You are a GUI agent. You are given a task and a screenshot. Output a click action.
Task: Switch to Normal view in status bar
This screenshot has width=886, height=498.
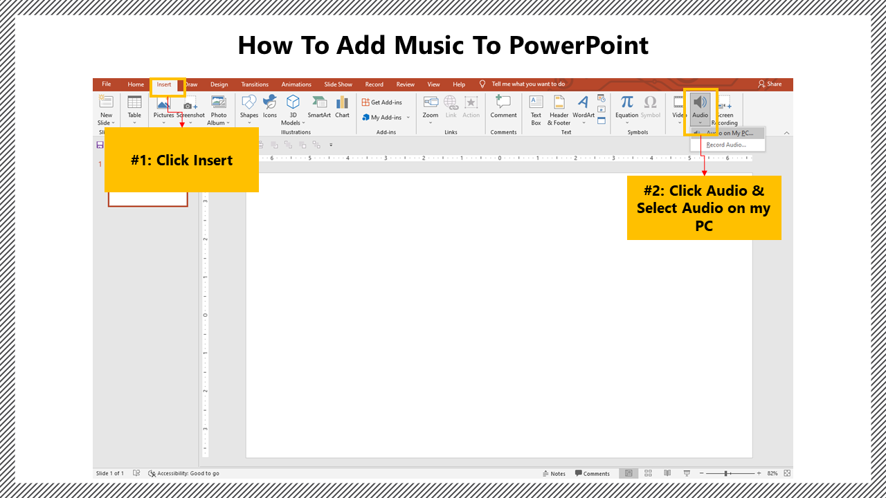[x=629, y=473]
